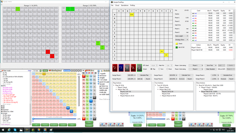Toggle the AJs cell in the Simple Postflop matrix
The width and height of the screenshot is (236, 133).
point(132,14)
